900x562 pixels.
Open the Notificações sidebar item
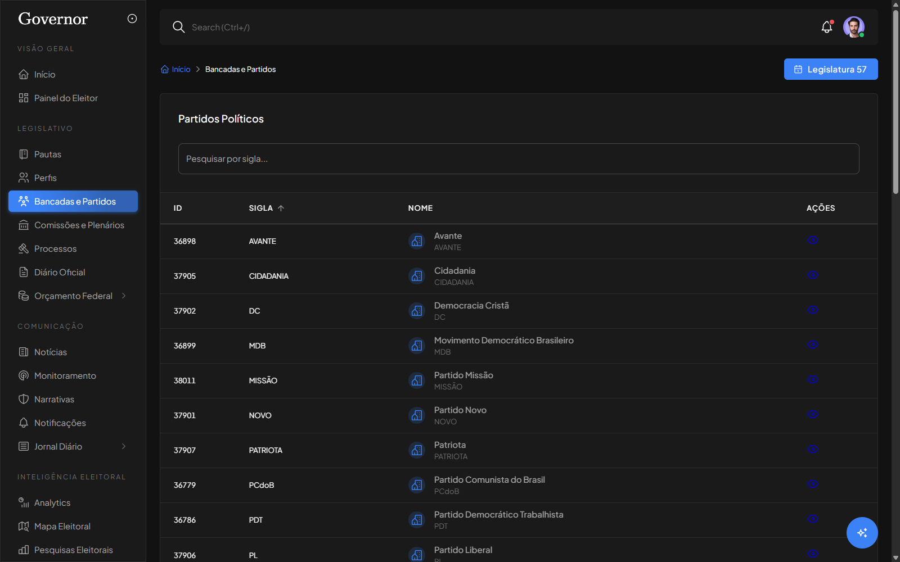pyautogui.click(x=73, y=423)
